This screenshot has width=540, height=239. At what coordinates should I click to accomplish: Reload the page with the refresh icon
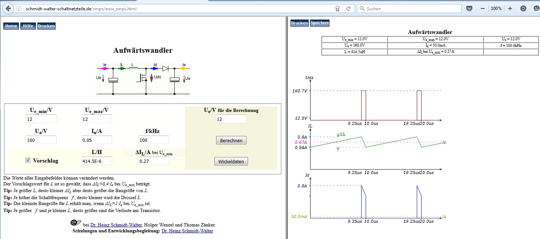(x=348, y=8)
